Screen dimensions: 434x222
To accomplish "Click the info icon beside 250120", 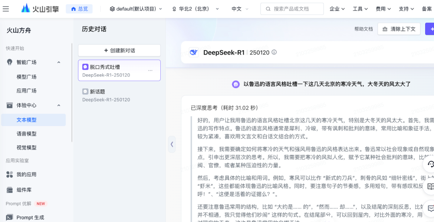I will pyautogui.click(x=274, y=52).
